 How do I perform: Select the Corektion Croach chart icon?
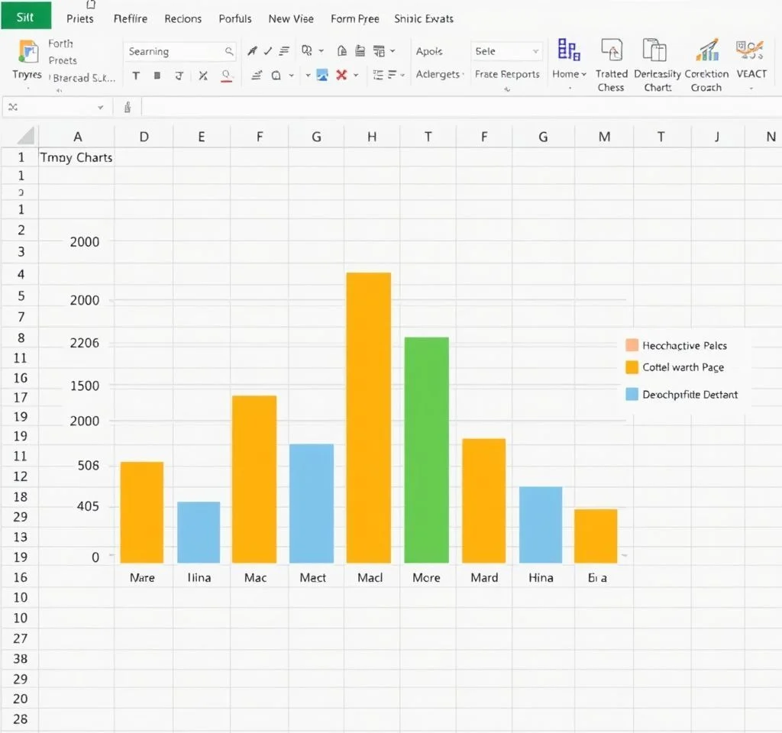pos(707,52)
